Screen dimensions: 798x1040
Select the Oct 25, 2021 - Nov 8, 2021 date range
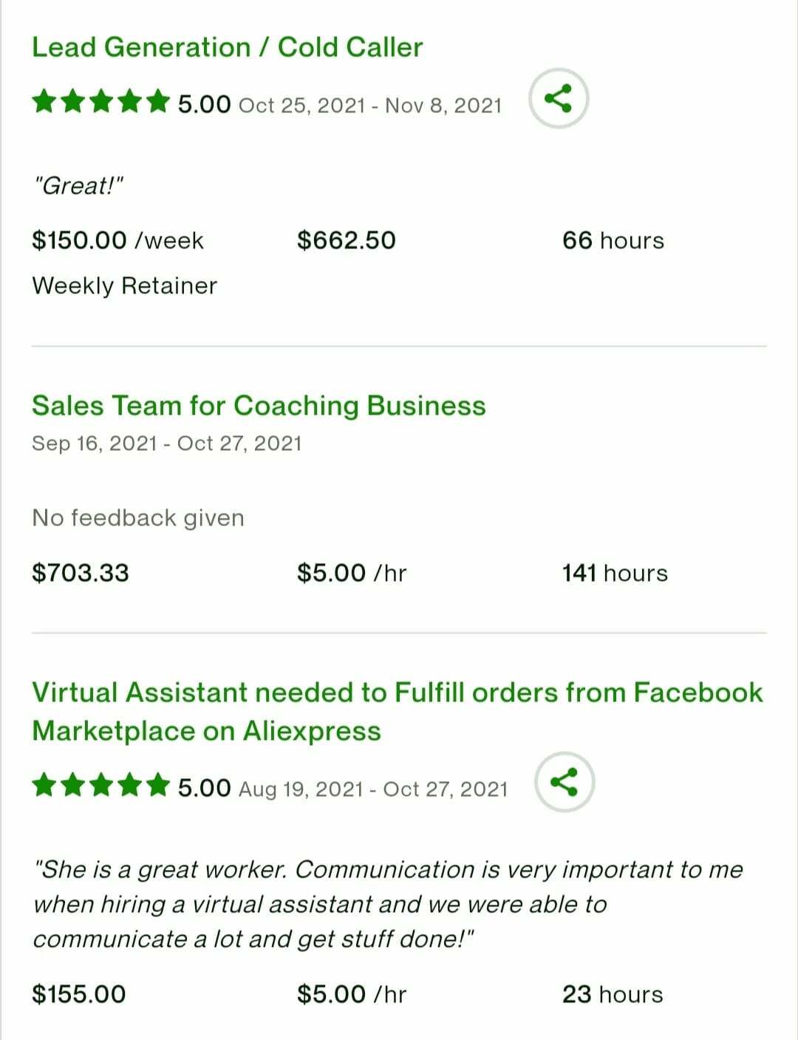(370, 105)
